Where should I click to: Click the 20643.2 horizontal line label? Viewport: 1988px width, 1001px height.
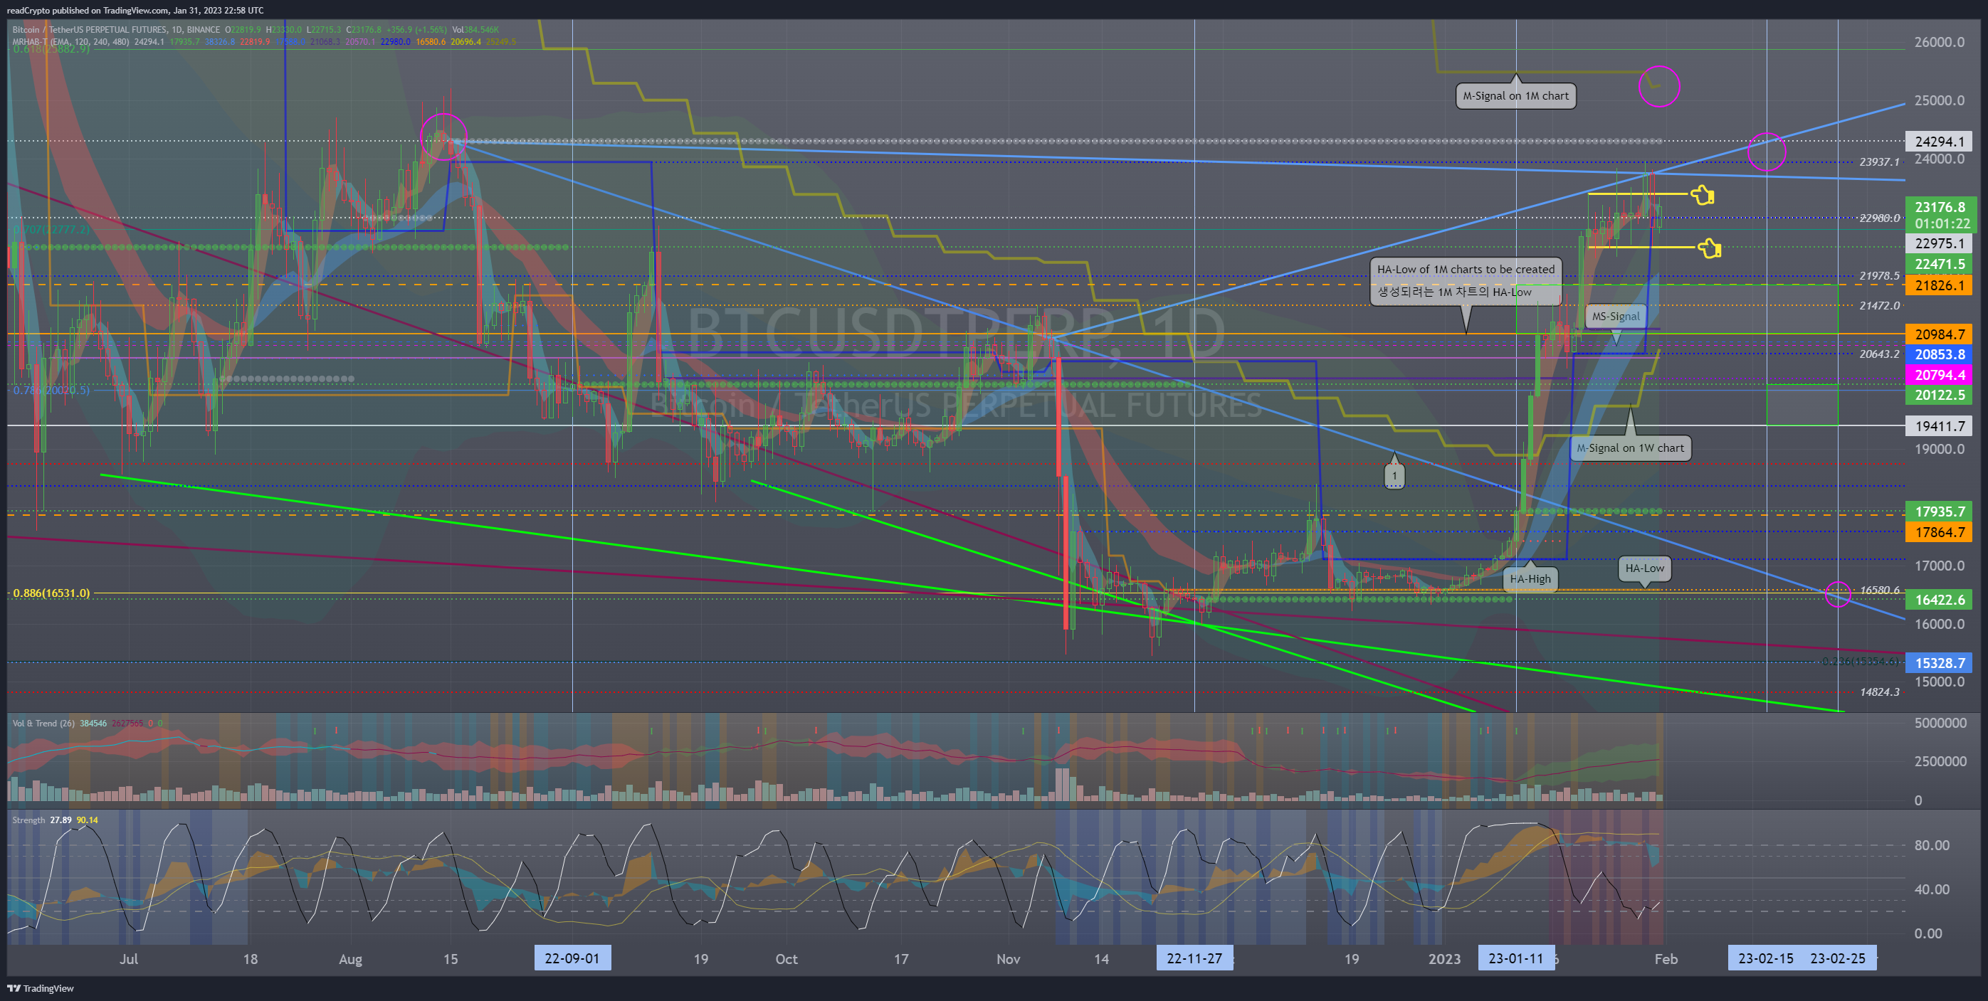pyautogui.click(x=1879, y=354)
